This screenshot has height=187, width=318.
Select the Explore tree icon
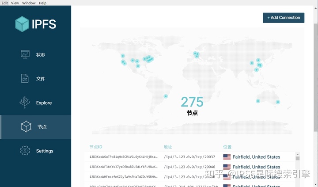click(x=25, y=102)
